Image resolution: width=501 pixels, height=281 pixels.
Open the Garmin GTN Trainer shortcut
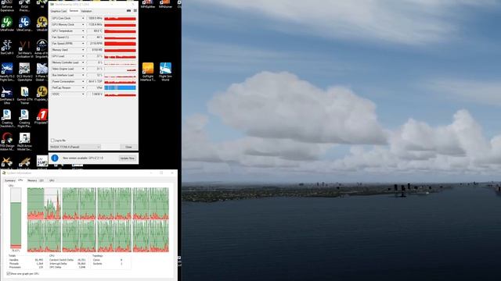pyautogui.click(x=24, y=95)
